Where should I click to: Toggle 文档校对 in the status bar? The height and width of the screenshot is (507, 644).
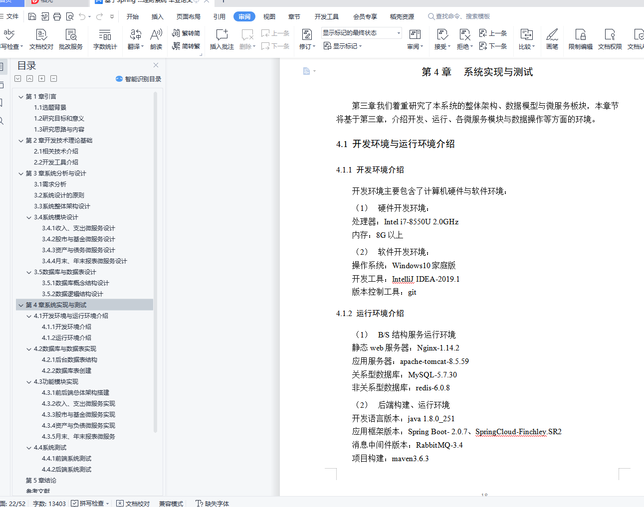(x=133, y=504)
